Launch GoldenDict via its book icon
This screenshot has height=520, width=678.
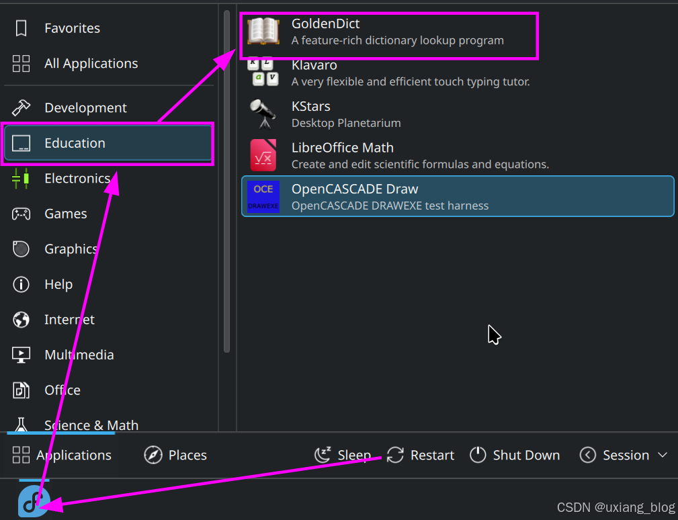(x=263, y=32)
